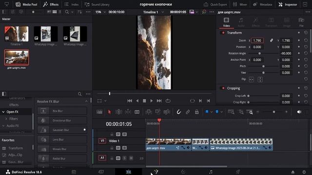Select Timeline 1 thumbnail in media pool
Image resolution: width=312 pixels, height=175 pixels.
(17, 34)
